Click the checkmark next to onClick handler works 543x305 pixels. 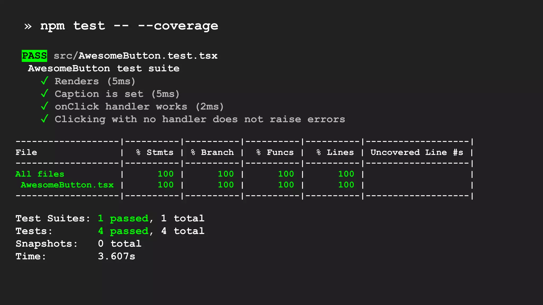pos(45,106)
